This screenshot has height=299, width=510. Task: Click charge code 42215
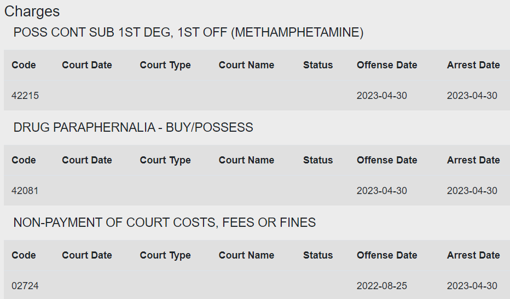[25, 96]
